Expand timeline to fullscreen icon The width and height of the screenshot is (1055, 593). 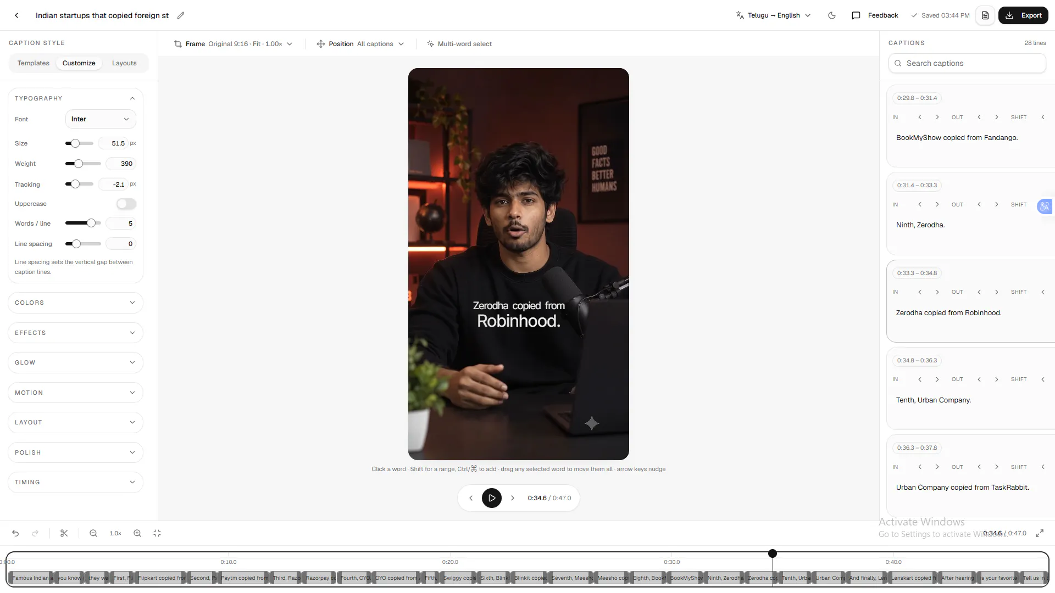coord(1040,533)
